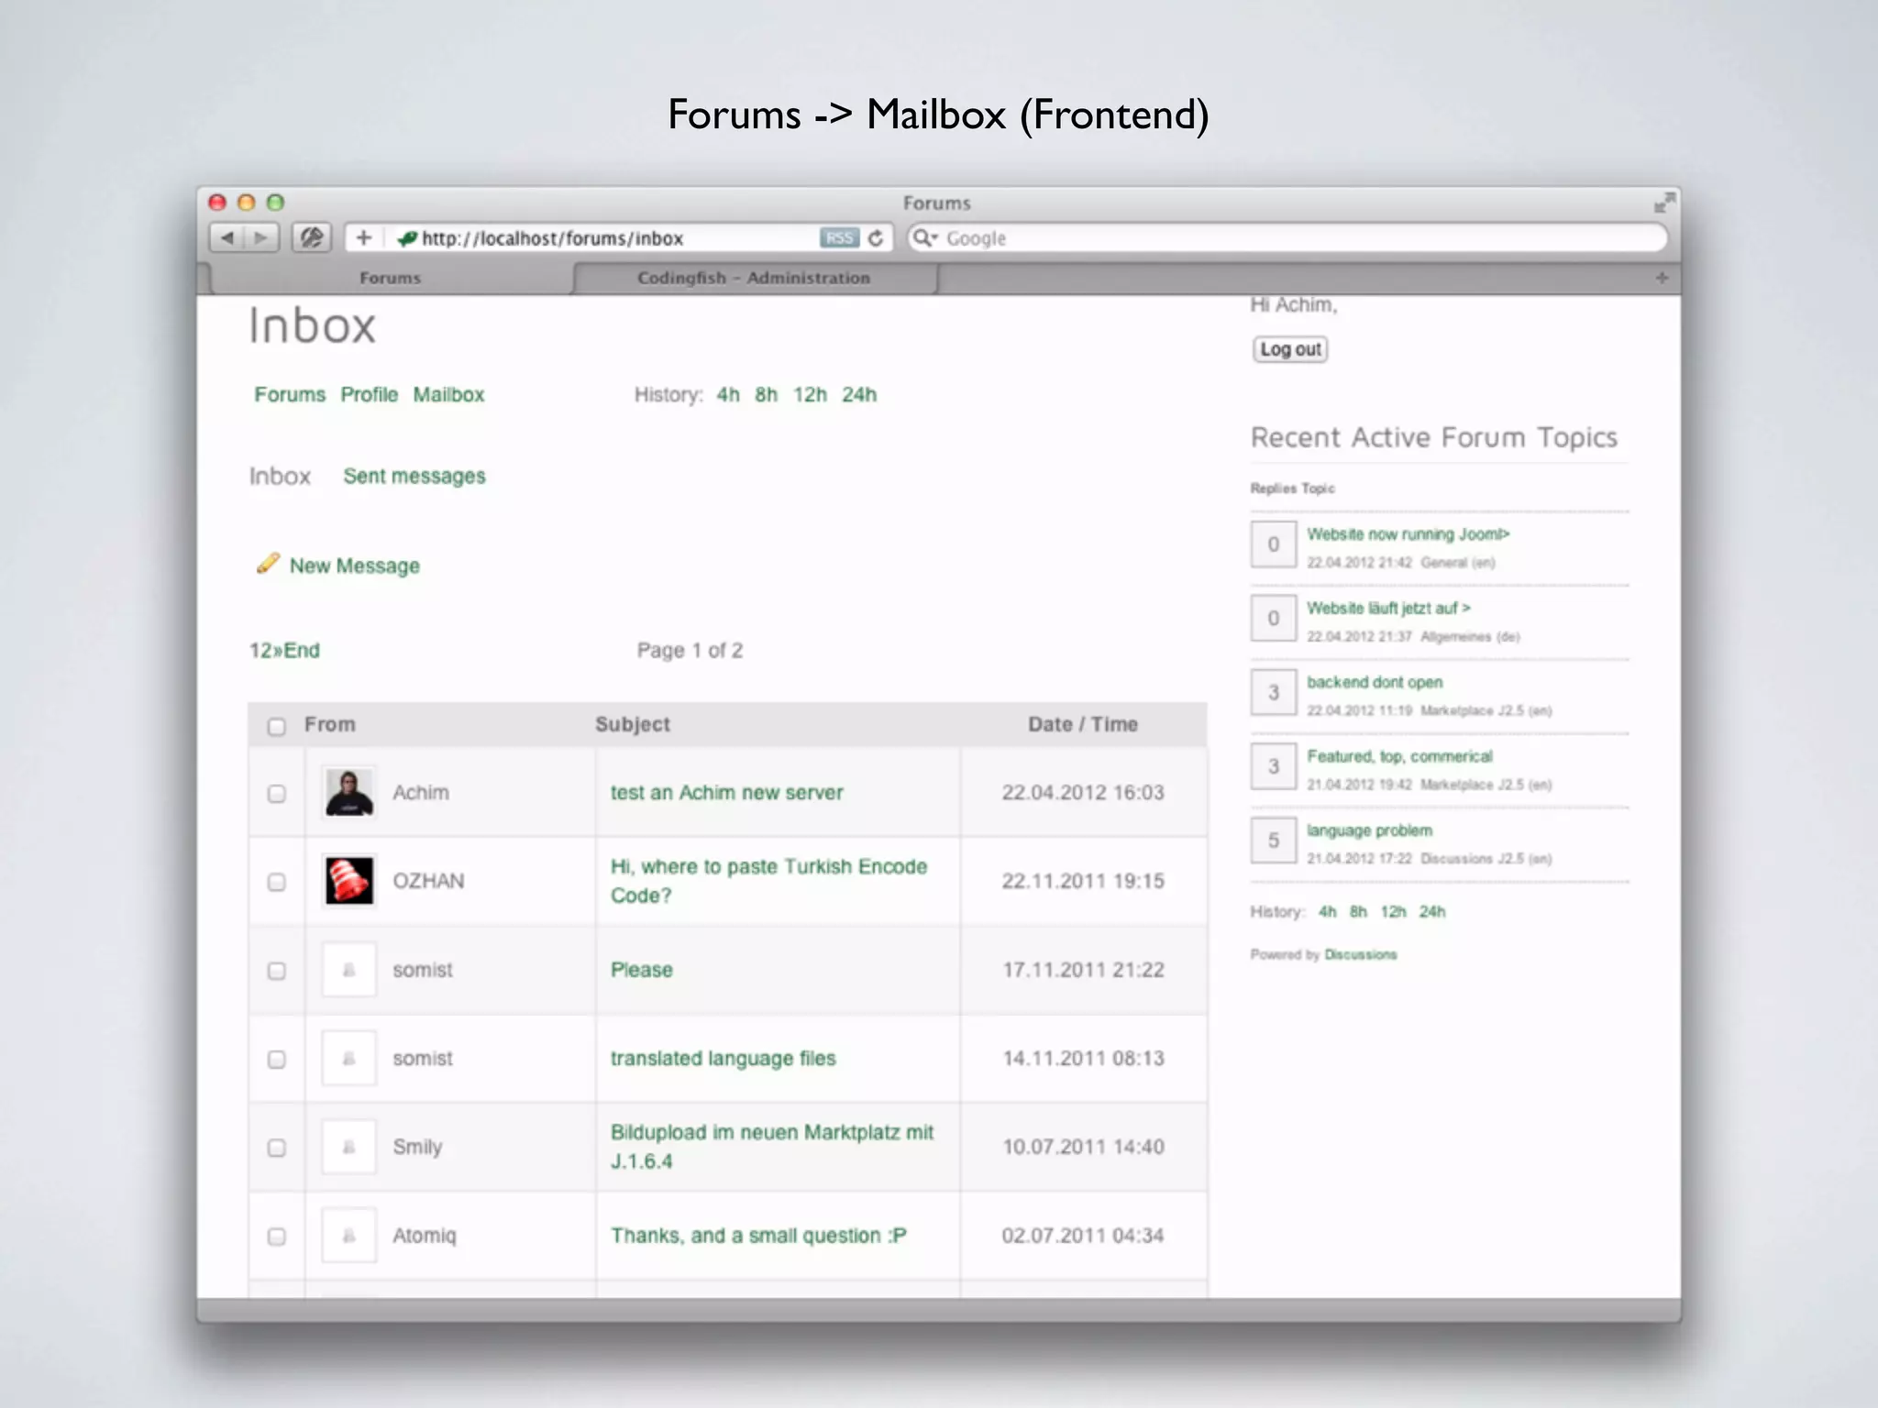Click the Subject column header
The height and width of the screenshot is (1408, 1878).
click(633, 724)
